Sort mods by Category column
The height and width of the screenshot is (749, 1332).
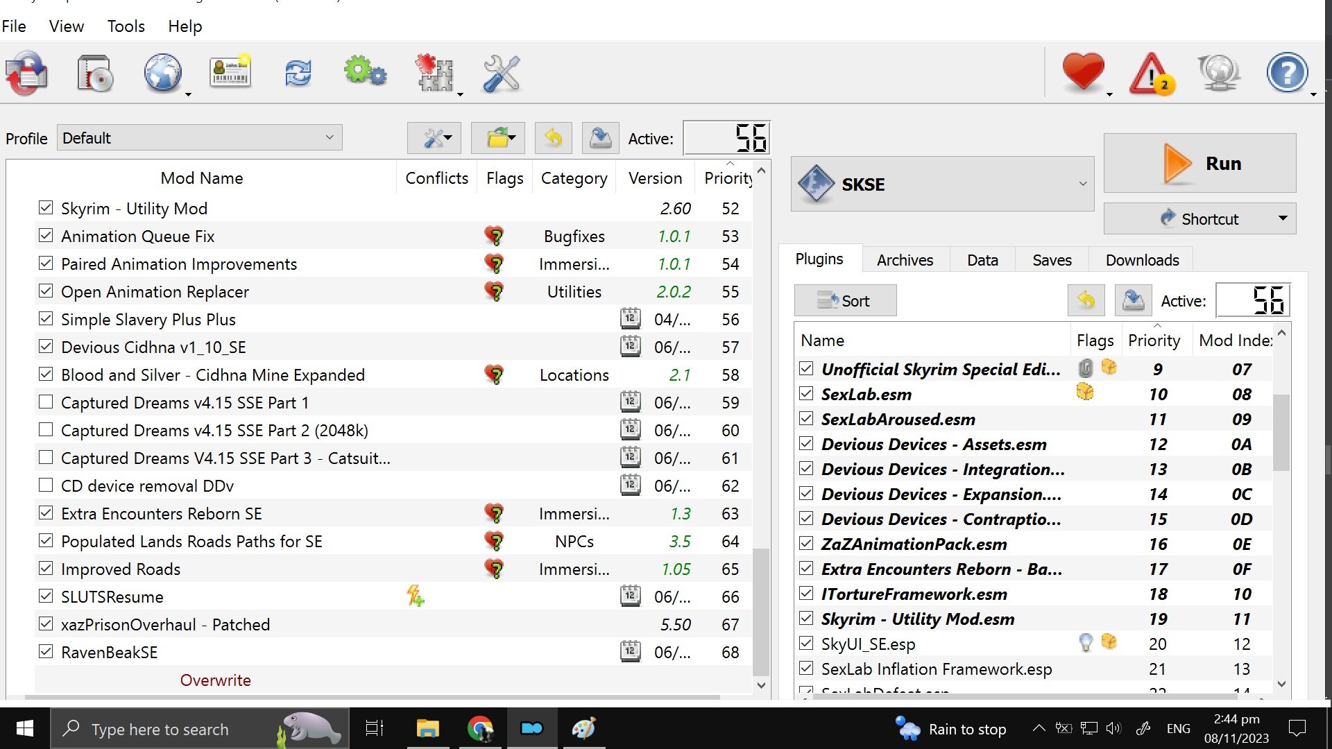(574, 178)
